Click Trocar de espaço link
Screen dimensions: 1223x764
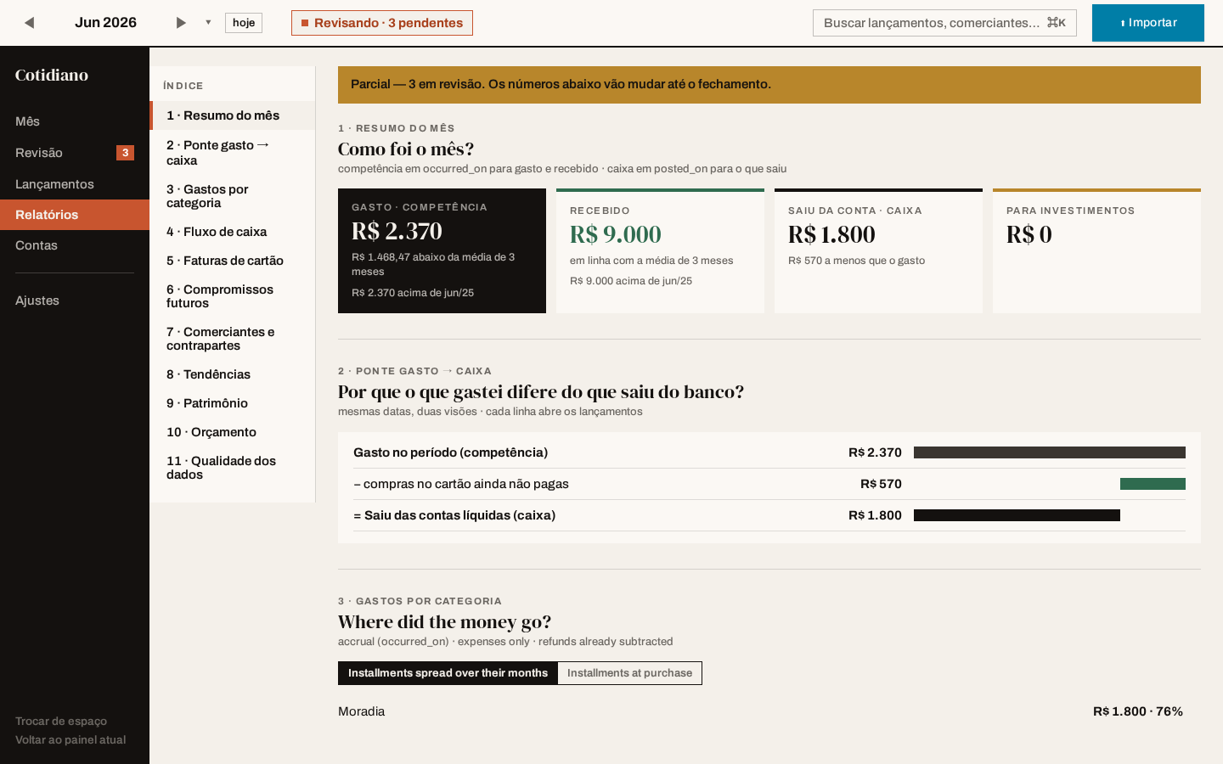point(61,722)
